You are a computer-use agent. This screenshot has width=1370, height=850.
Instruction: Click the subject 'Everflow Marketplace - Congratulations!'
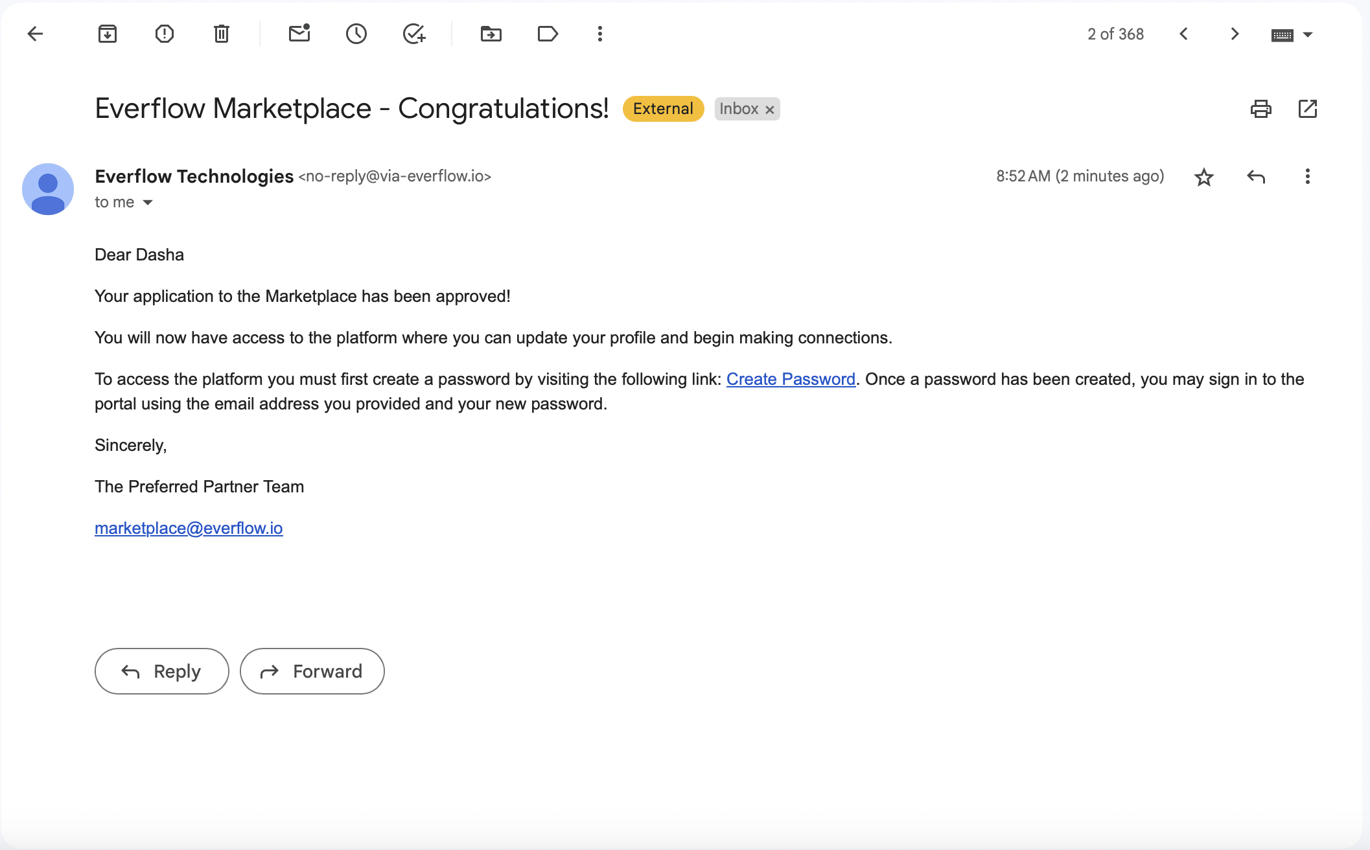pos(352,108)
